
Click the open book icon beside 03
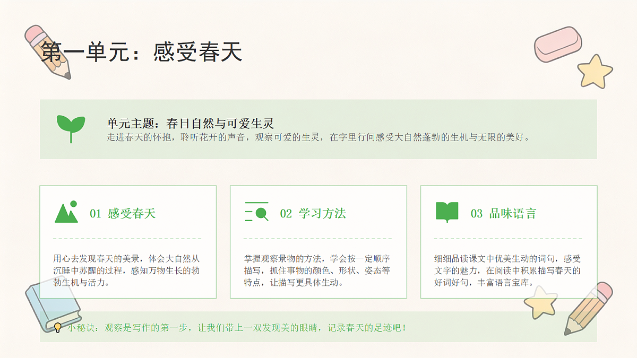click(x=447, y=212)
